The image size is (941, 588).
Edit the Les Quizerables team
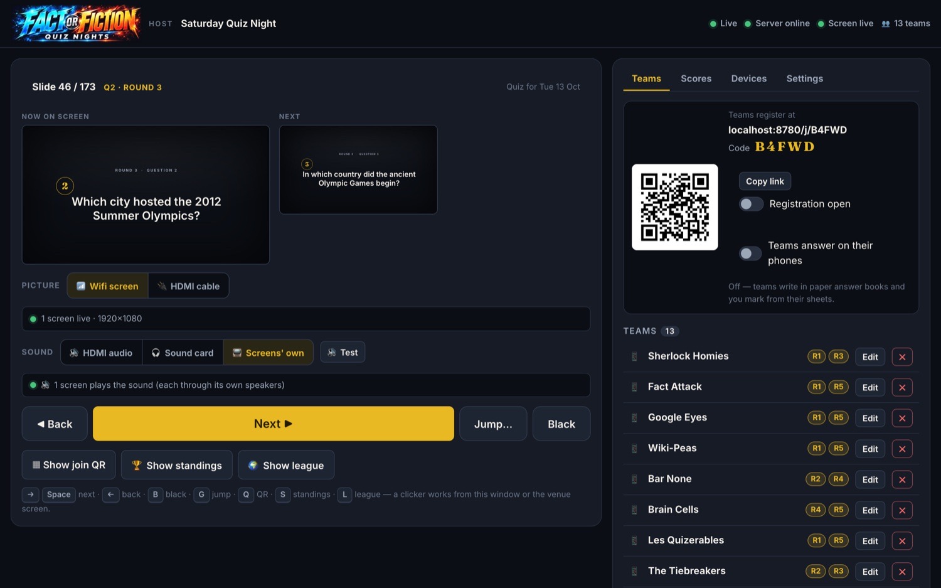click(870, 542)
